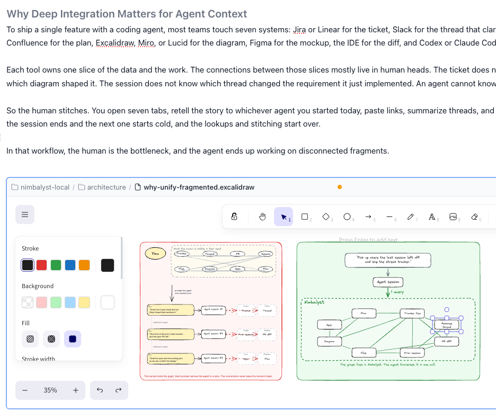
Task: Choose the blue stroke color
Action: 70,265
